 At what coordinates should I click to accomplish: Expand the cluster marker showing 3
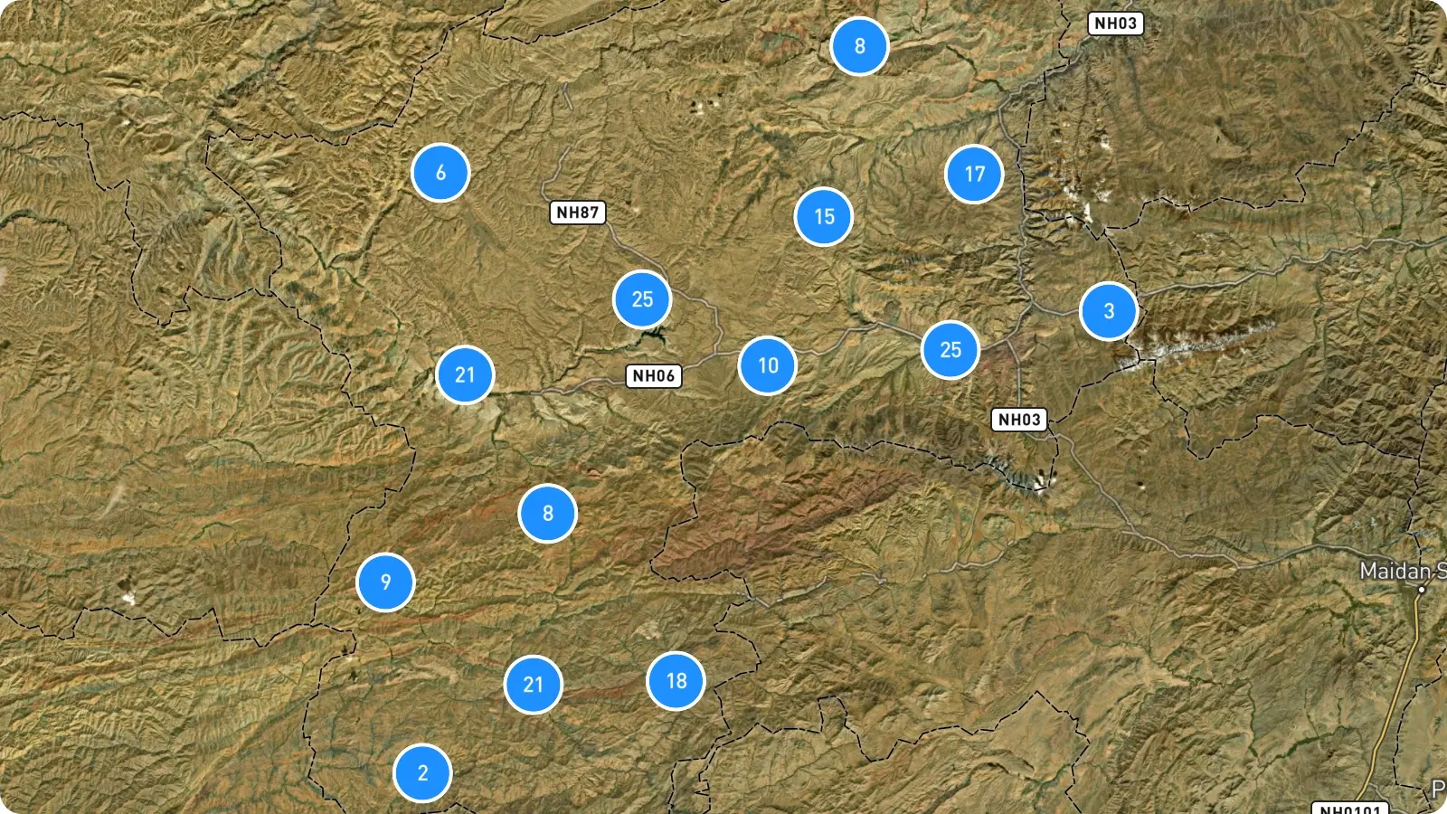pyautogui.click(x=1109, y=310)
